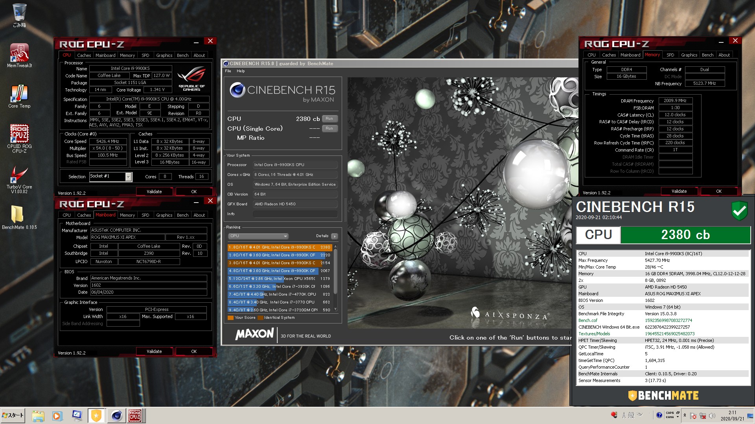Select ranking row 2 scoring 2220
The image size is (755, 424).
[x=280, y=255]
